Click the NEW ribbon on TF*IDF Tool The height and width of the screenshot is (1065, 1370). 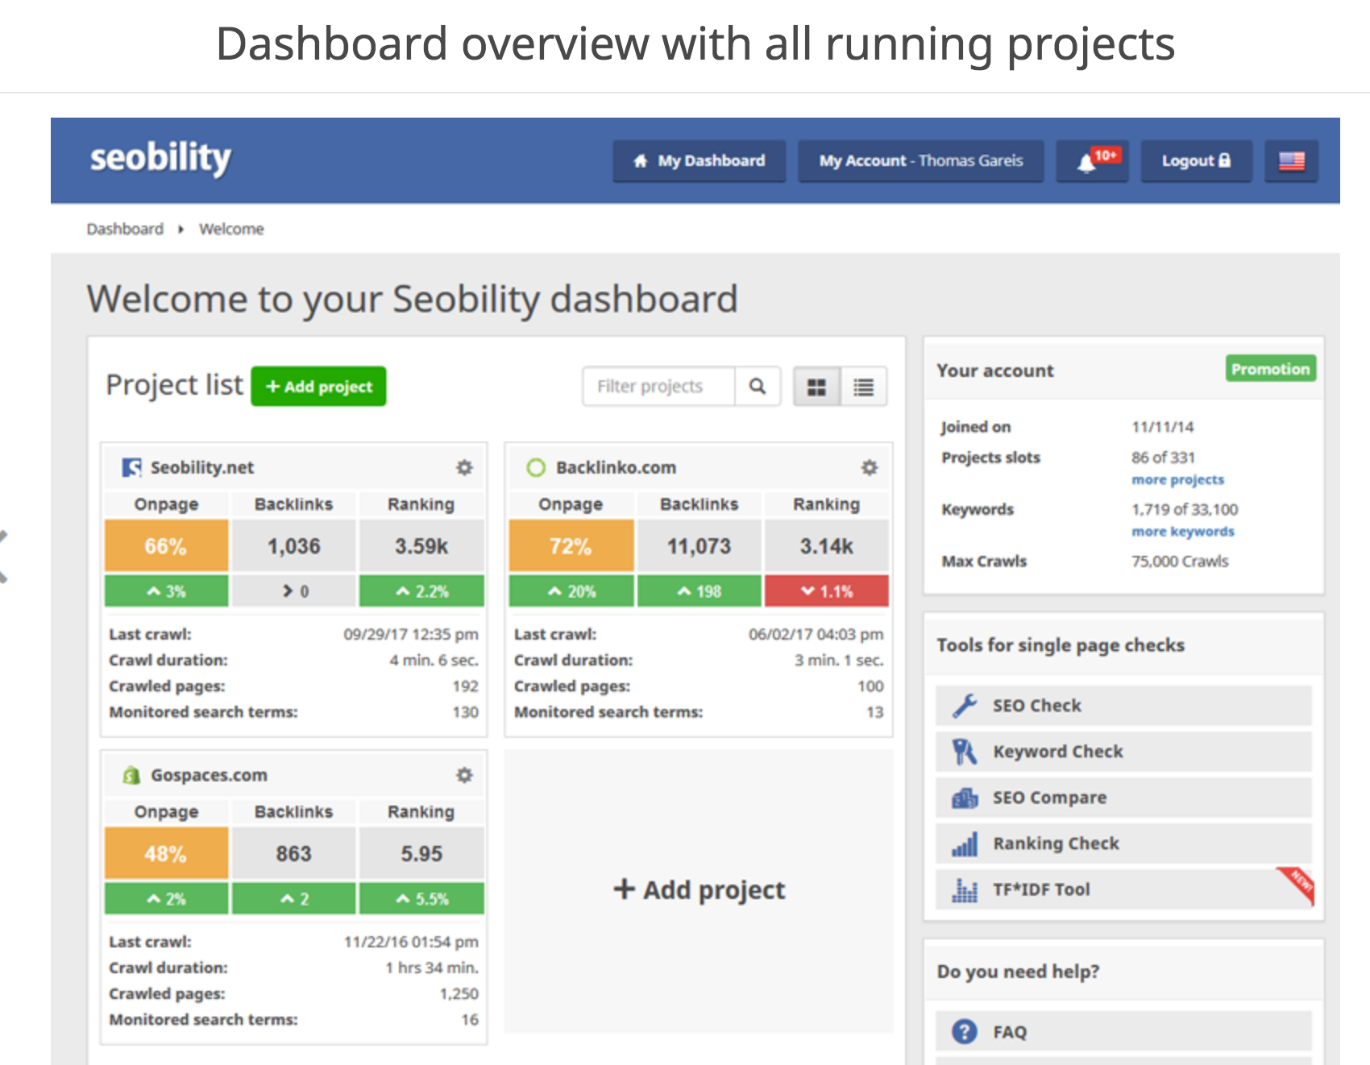1298,884
